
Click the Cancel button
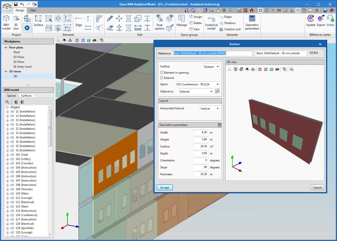click(317, 187)
